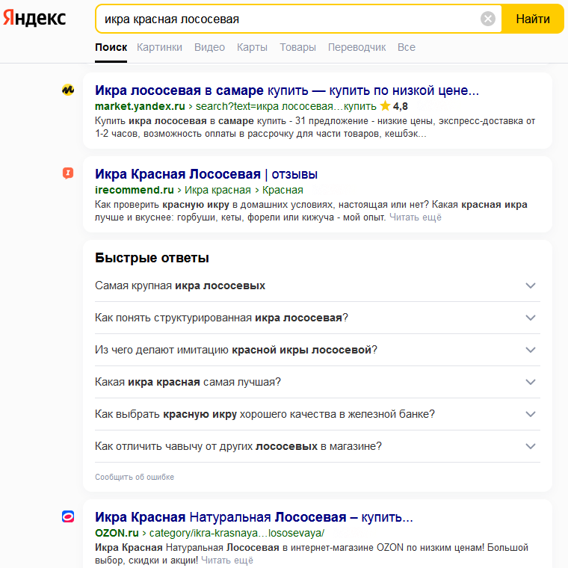Image resolution: width=568 pixels, height=568 pixels.
Task: Open "Икра Красная Лососевая | отзывы" result
Action: click(x=206, y=174)
